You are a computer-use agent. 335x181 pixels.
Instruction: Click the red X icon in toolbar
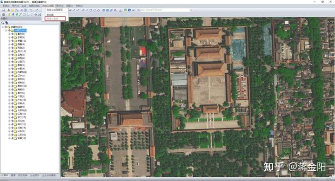(x=115, y=10)
